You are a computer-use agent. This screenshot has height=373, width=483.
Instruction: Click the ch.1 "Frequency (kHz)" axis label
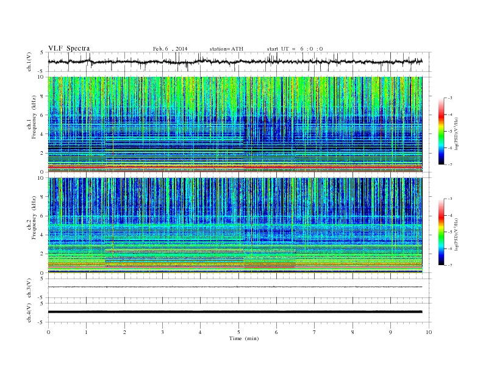[x=34, y=117]
